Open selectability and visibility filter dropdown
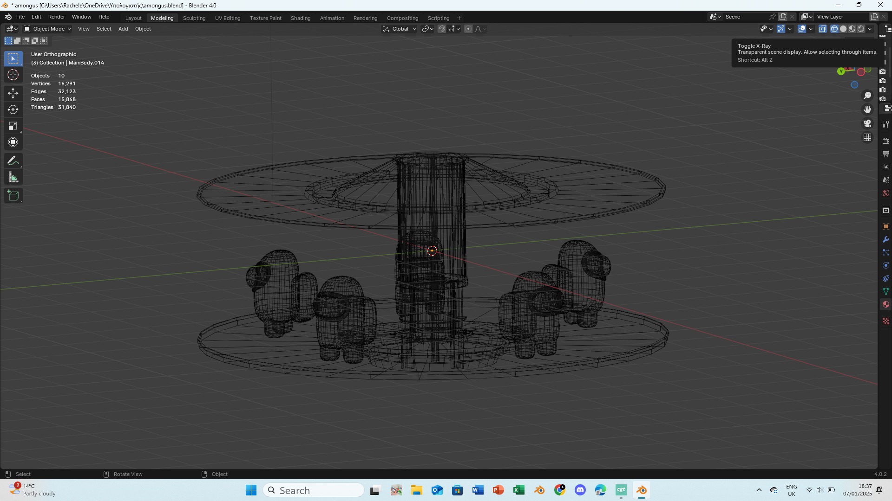The width and height of the screenshot is (892, 501). [x=766, y=29]
